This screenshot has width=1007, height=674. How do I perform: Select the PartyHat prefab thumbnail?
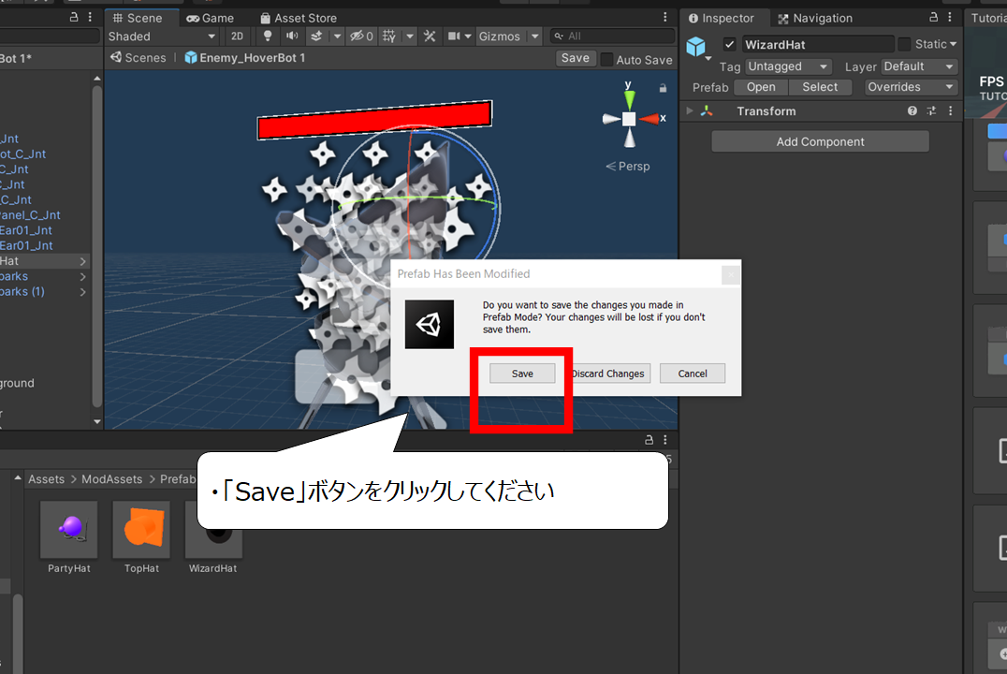(x=68, y=530)
